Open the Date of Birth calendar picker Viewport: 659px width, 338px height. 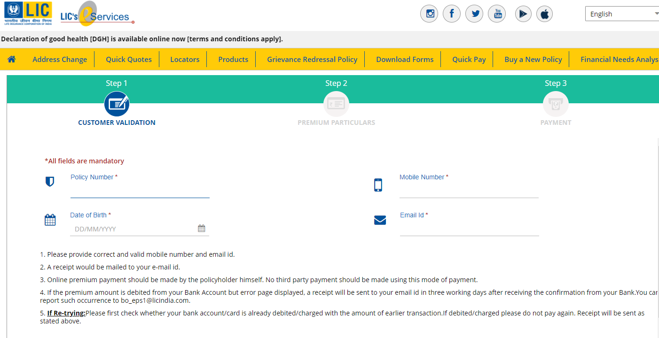click(202, 229)
